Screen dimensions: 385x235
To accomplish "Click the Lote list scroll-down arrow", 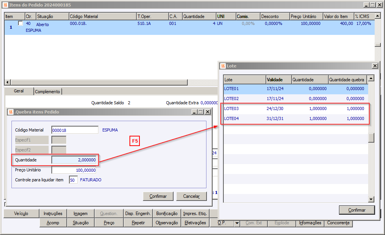I will pos(371,199).
